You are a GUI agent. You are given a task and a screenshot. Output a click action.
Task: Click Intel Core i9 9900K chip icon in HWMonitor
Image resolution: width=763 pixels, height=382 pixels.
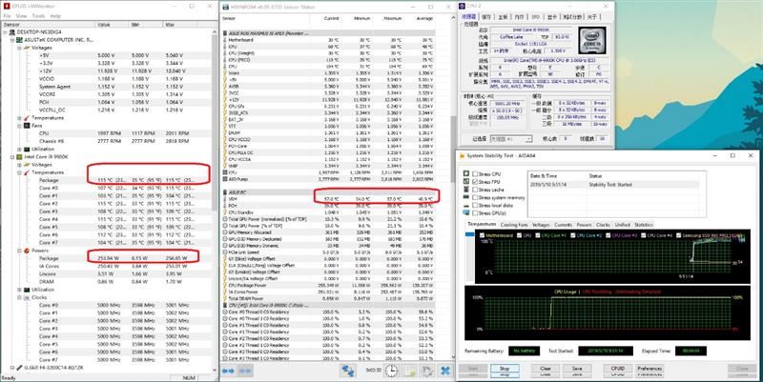19,157
